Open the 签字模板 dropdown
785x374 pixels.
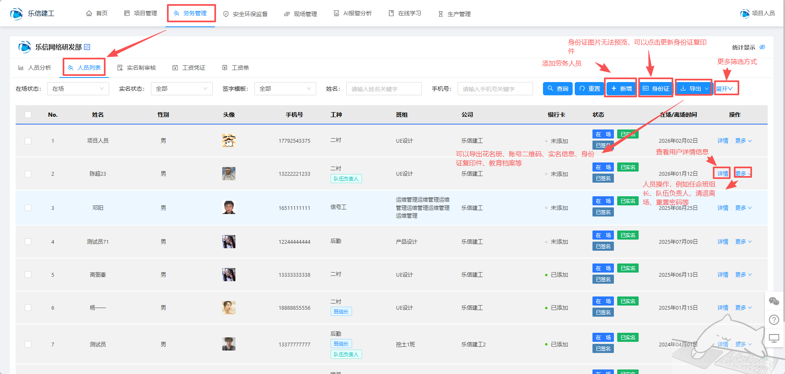pyautogui.click(x=285, y=89)
